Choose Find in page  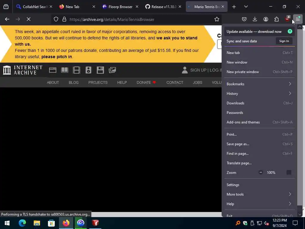click(x=259, y=154)
